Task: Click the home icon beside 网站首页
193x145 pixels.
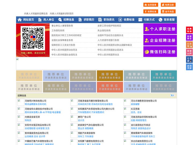Action: click(x=20, y=20)
